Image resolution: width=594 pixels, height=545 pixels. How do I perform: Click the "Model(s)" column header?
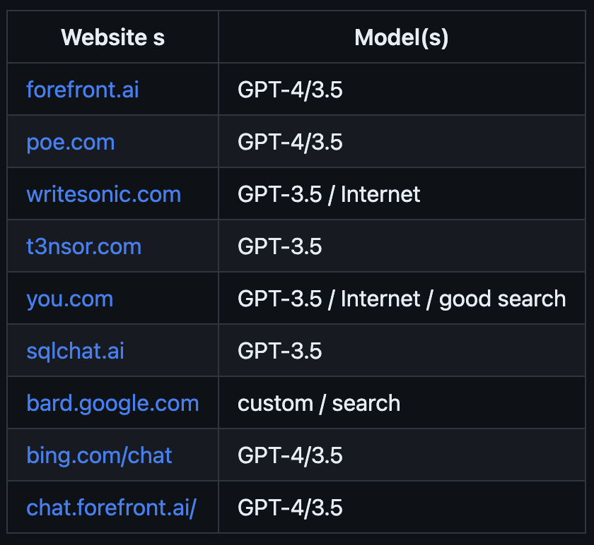point(402,37)
